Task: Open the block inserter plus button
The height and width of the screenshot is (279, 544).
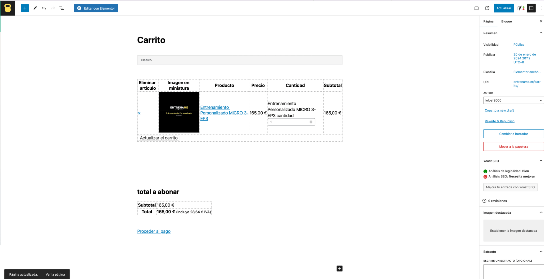Action: coord(25,8)
